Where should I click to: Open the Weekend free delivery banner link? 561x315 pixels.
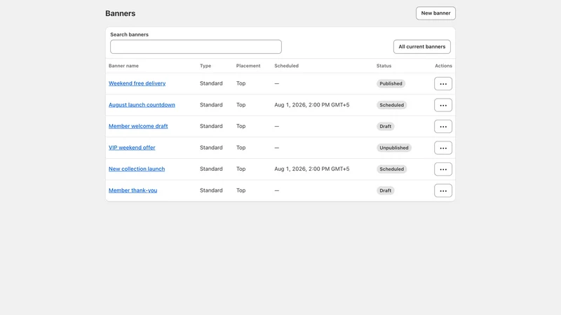137,83
